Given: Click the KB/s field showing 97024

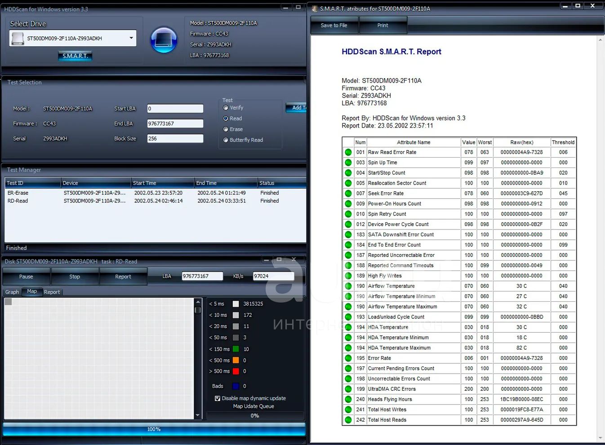Looking at the screenshot, I should pos(273,276).
